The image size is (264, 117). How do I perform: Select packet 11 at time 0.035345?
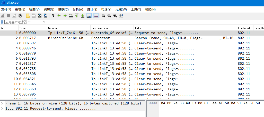[x=132, y=84]
